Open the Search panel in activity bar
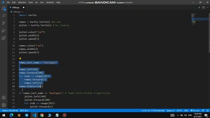This screenshot has height=118, width=210. (x=4, y=16)
